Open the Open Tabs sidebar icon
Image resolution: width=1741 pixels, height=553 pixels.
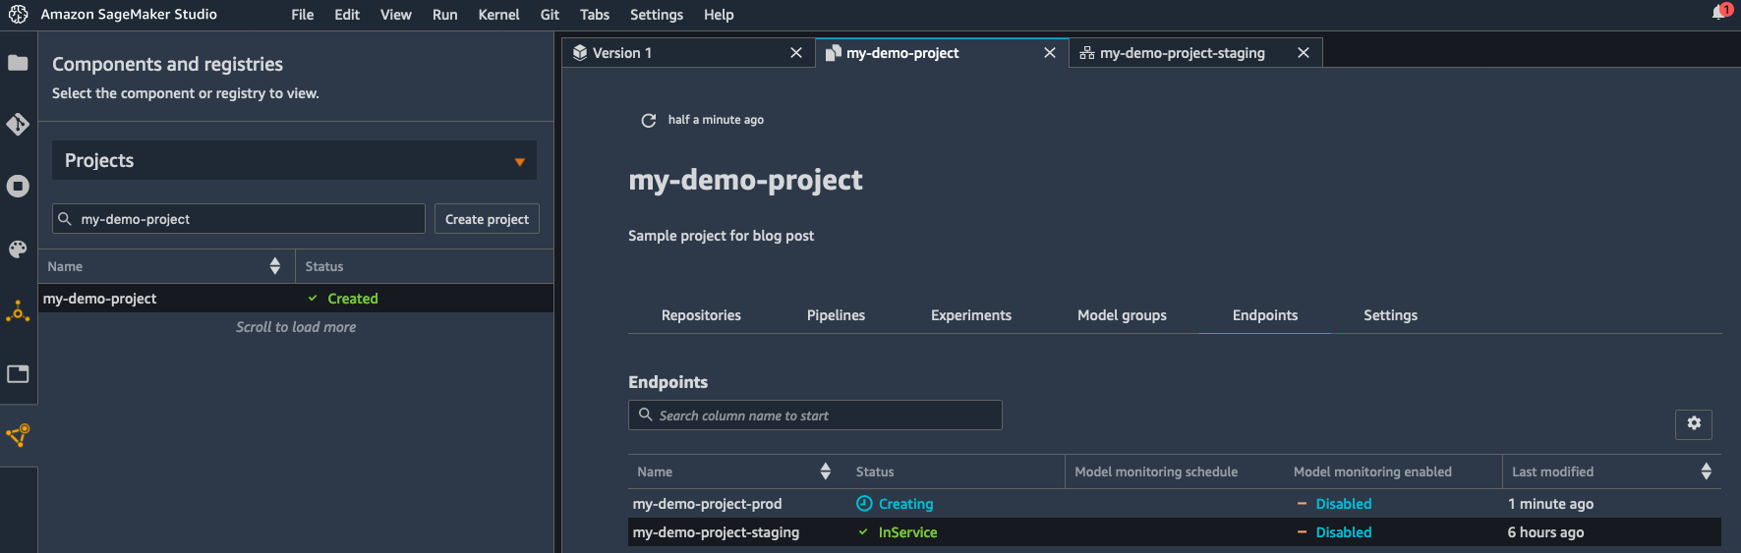[18, 374]
